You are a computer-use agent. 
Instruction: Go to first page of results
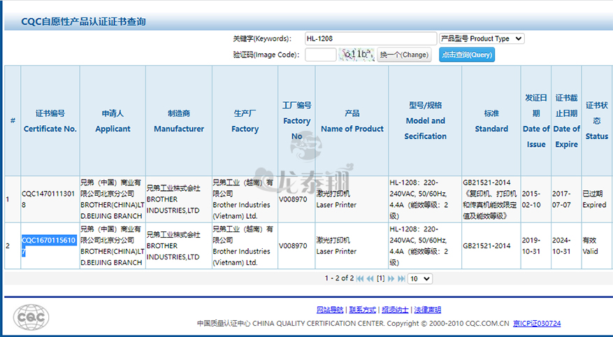pos(360,278)
